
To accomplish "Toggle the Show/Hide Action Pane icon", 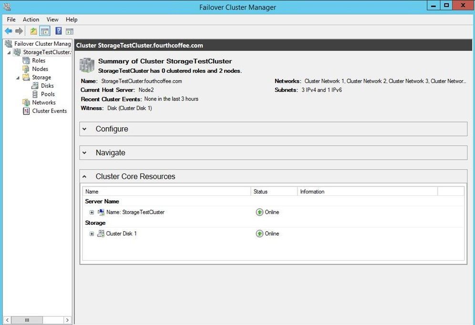I will click(x=70, y=31).
